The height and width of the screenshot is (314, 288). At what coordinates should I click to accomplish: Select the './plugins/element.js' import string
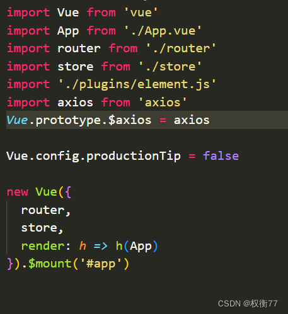pyautogui.click(x=137, y=85)
